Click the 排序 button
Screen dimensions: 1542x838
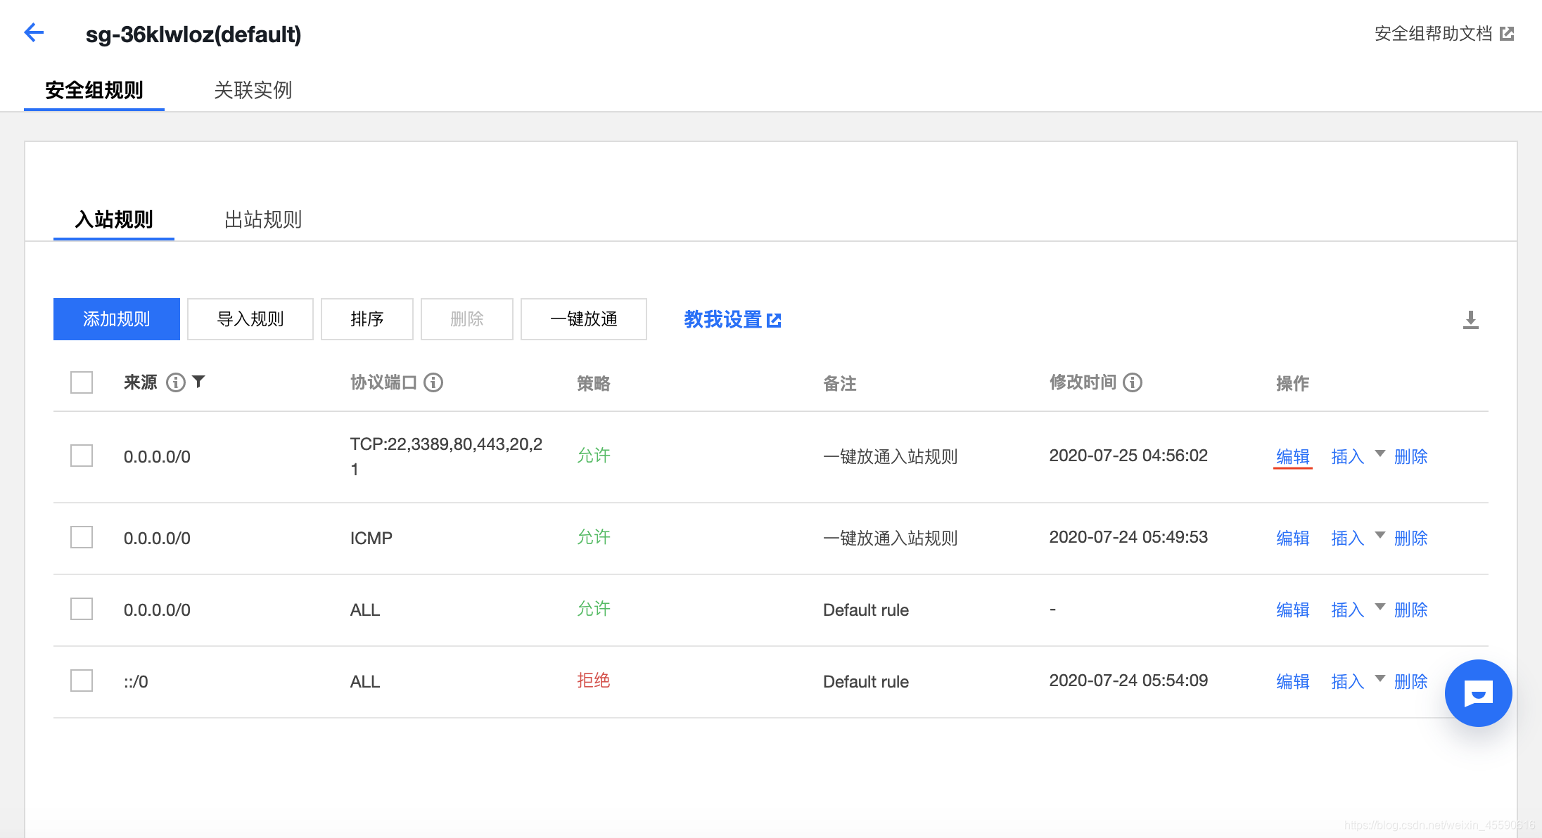(367, 319)
